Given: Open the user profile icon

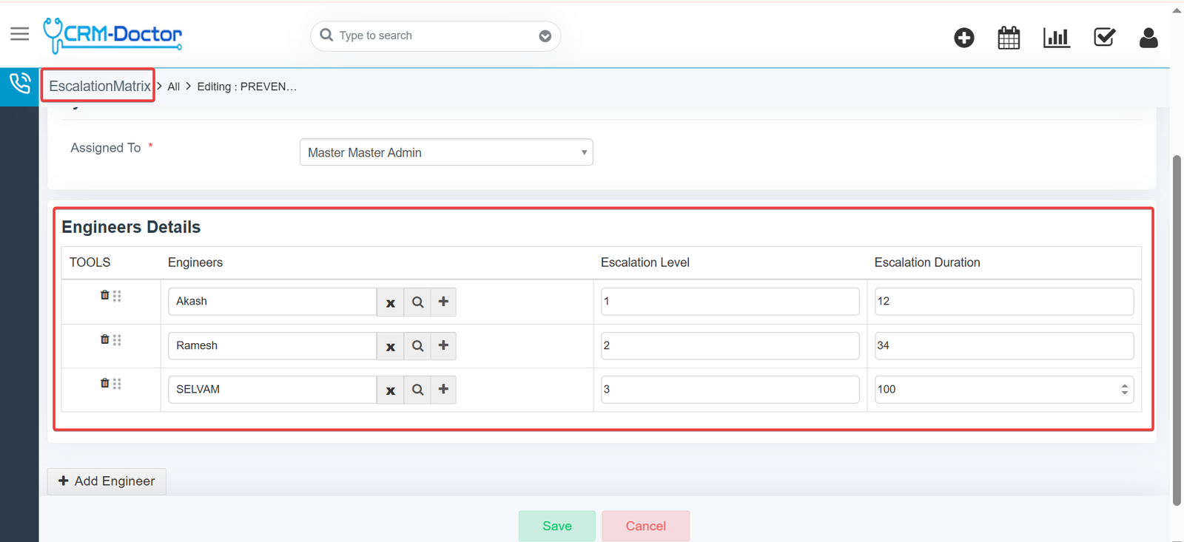Looking at the screenshot, I should (x=1148, y=38).
